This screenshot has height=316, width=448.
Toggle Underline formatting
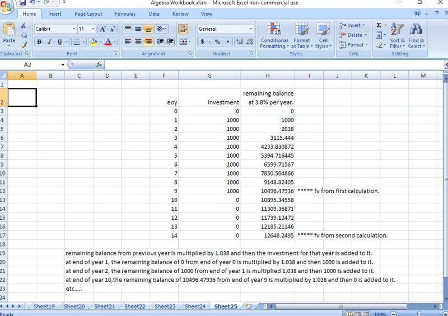(59, 42)
